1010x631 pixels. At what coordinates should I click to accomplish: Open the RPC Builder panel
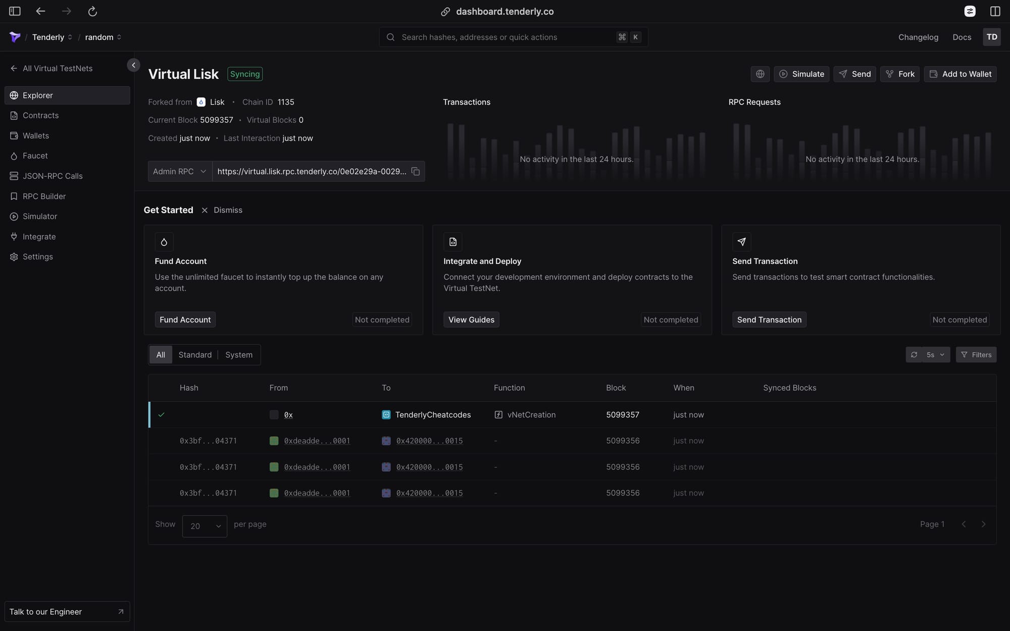pyautogui.click(x=44, y=196)
